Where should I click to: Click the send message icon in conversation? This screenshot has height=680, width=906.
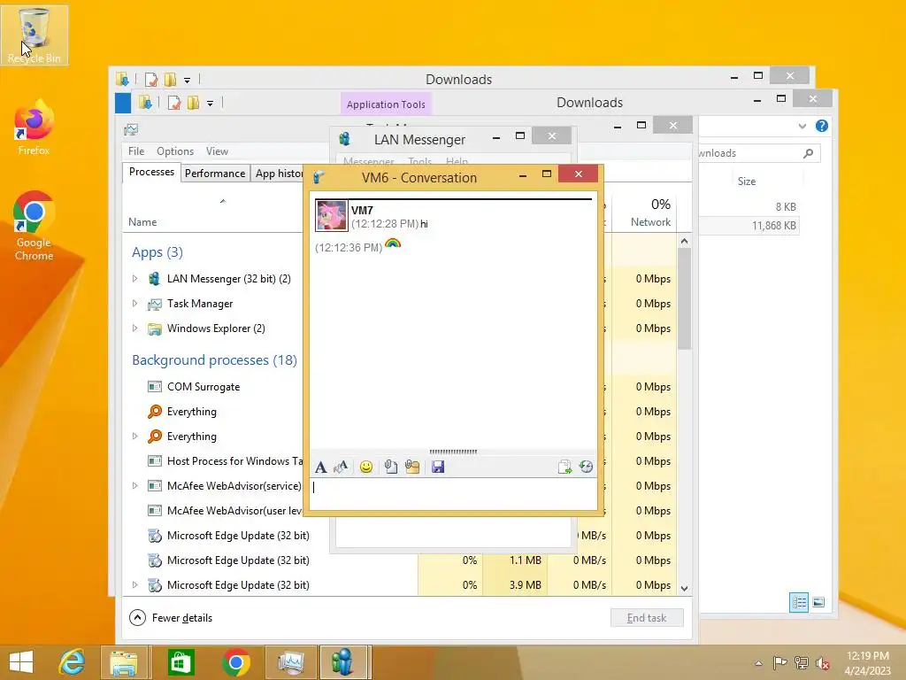tap(564, 467)
